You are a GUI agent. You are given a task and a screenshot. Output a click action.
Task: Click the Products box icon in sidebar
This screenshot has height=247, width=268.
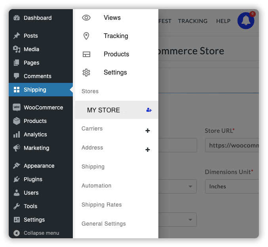point(17,121)
